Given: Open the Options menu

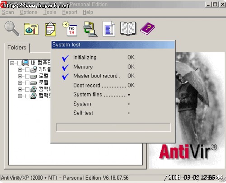Looking at the screenshot, I should tap(28, 12).
